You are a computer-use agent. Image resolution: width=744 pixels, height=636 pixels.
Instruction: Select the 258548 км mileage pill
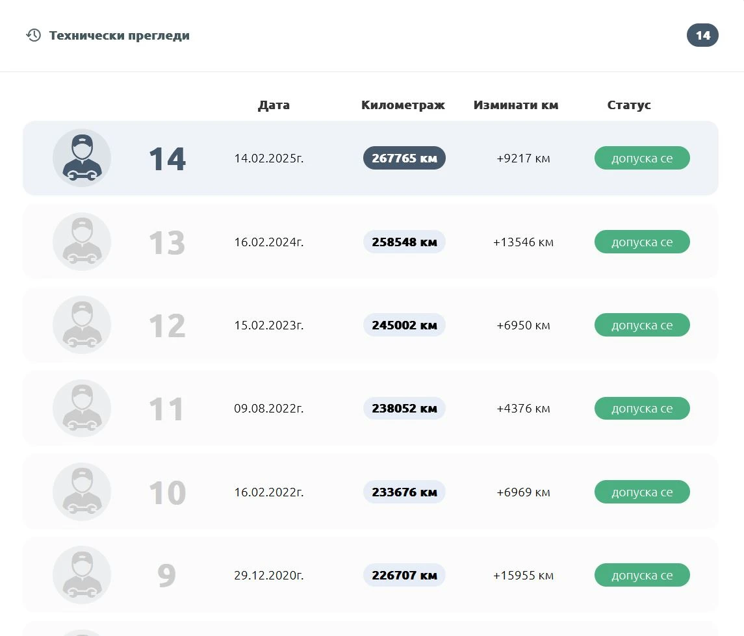pyautogui.click(x=404, y=242)
